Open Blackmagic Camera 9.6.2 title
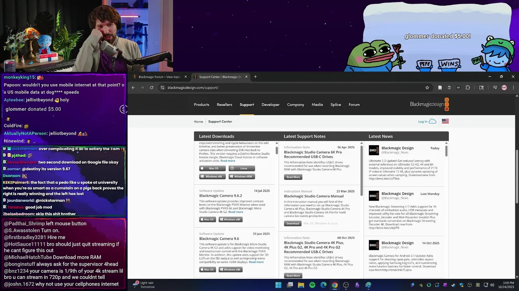This screenshot has width=519, height=291. click(221, 196)
